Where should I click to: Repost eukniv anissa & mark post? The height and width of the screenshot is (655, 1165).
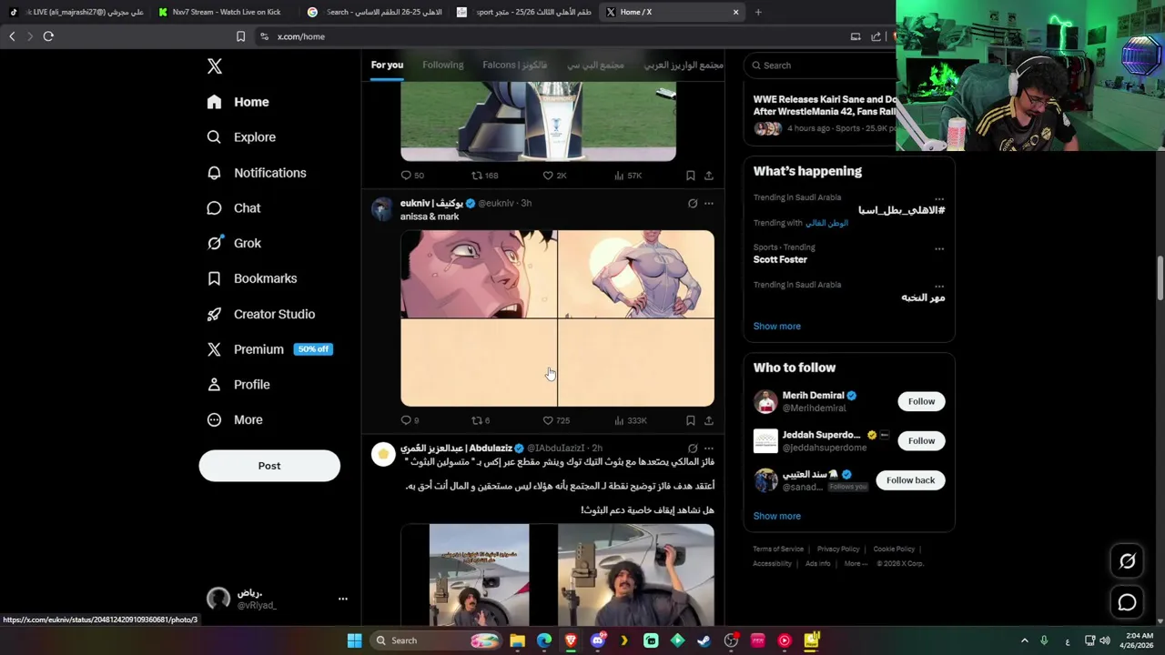tap(481, 420)
